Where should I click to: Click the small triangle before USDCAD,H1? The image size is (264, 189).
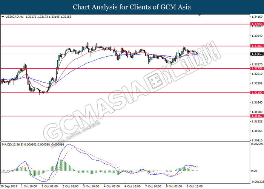[x=3, y=17]
